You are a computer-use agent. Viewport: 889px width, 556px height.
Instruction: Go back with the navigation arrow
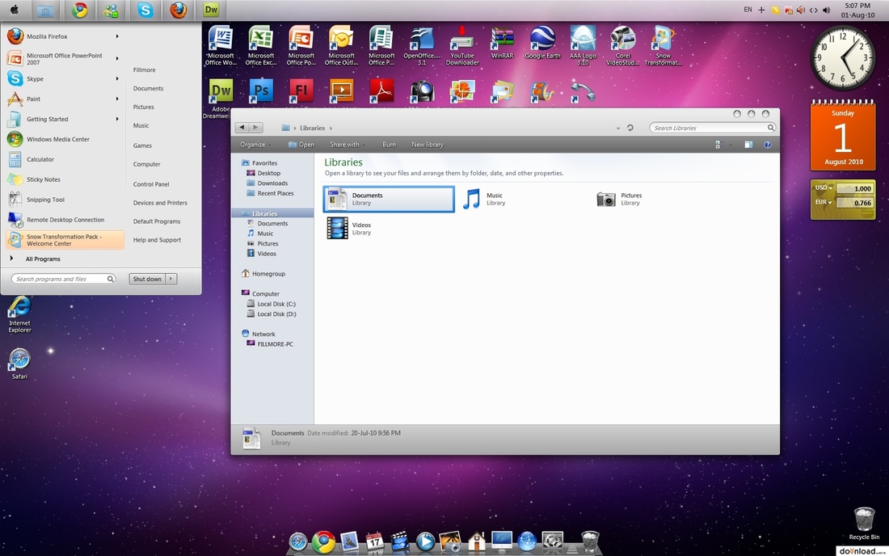(242, 128)
